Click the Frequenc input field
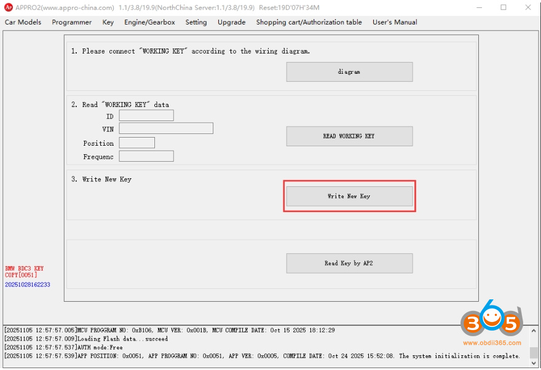Image resolution: width=541 pixels, height=370 pixels. click(x=146, y=156)
